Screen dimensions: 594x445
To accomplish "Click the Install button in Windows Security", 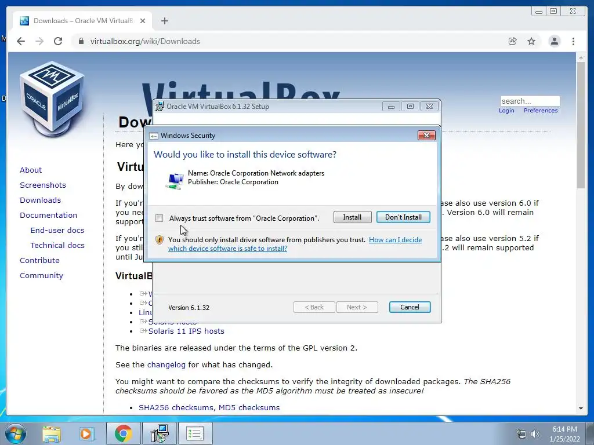I will (352, 217).
